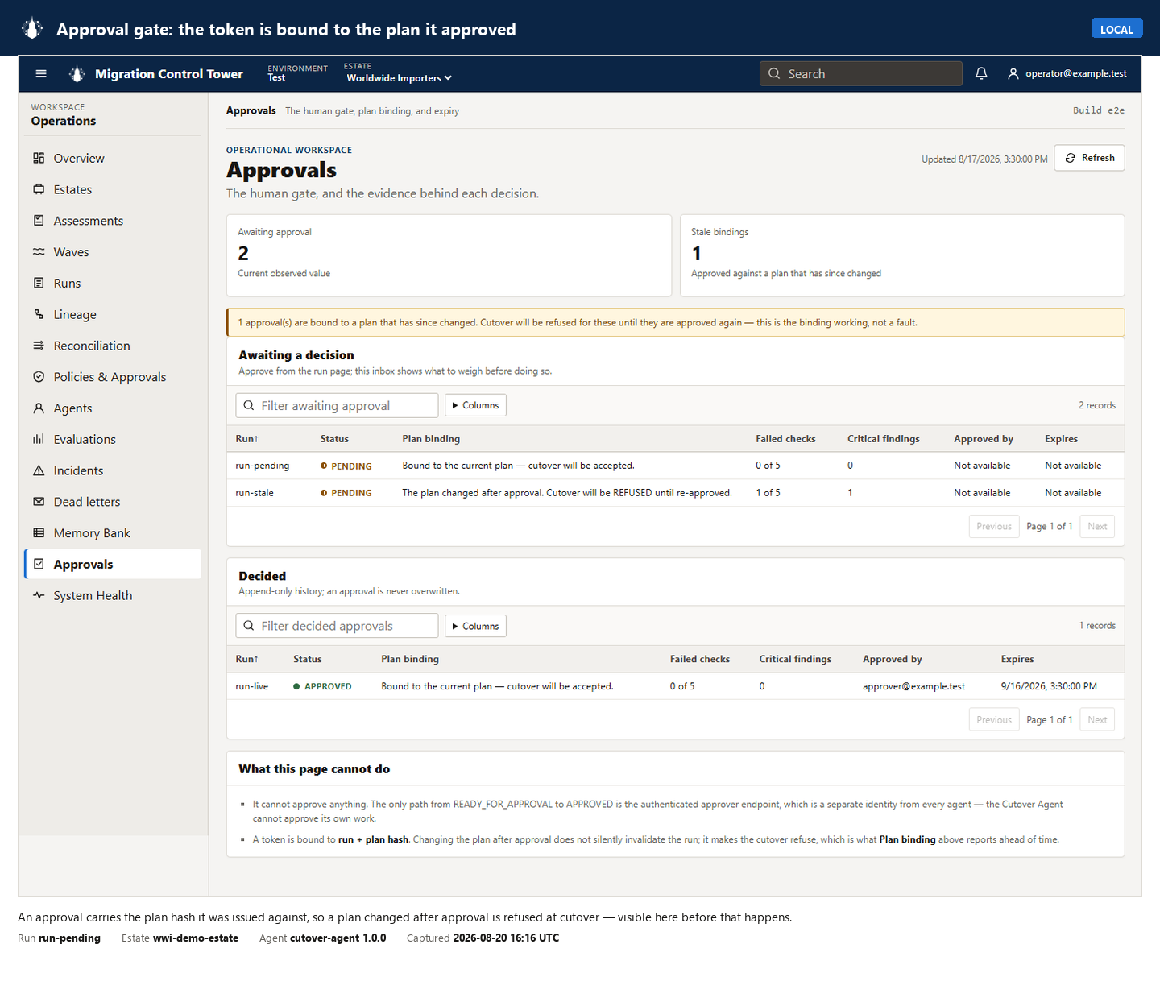Image resolution: width=1160 pixels, height=998 pixels.
Task: Click the Waves sidebar icon
Action: click(x=39, y=252)
